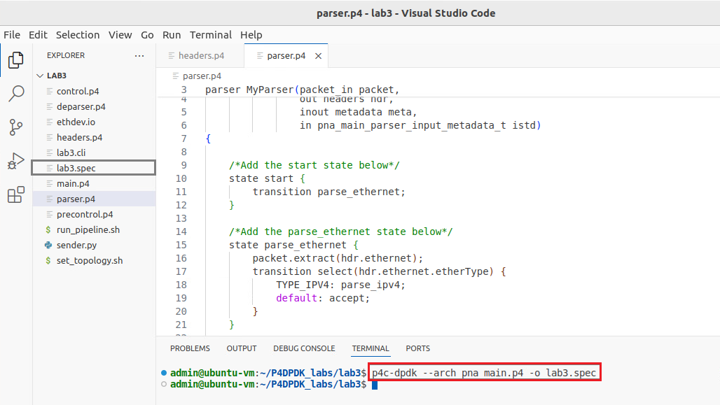Place cursor at terminal prompt line

(375, 385)
